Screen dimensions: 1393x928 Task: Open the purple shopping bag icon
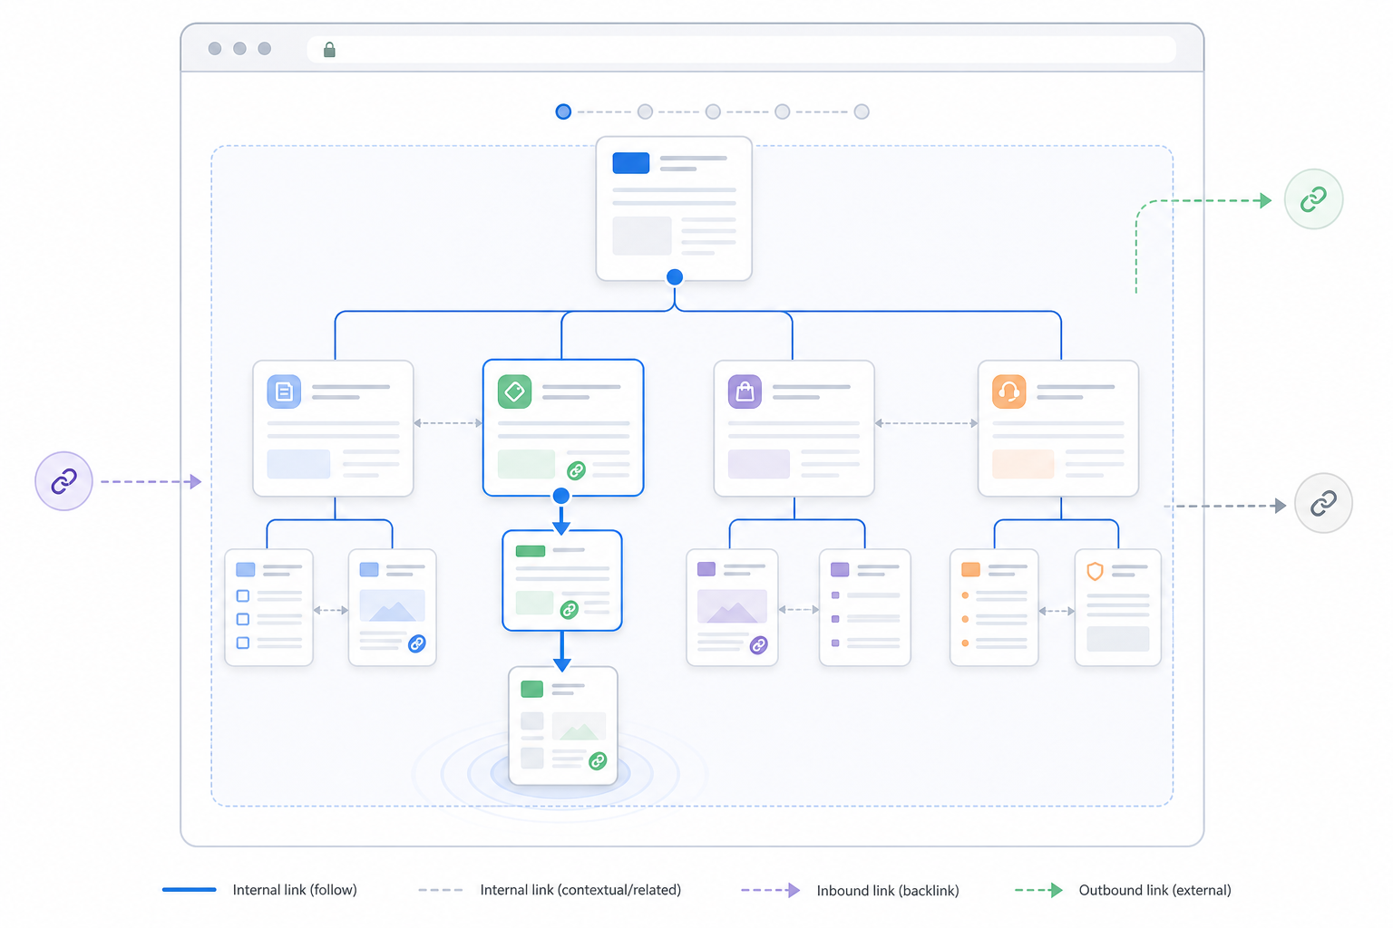(x=745, y=391)
